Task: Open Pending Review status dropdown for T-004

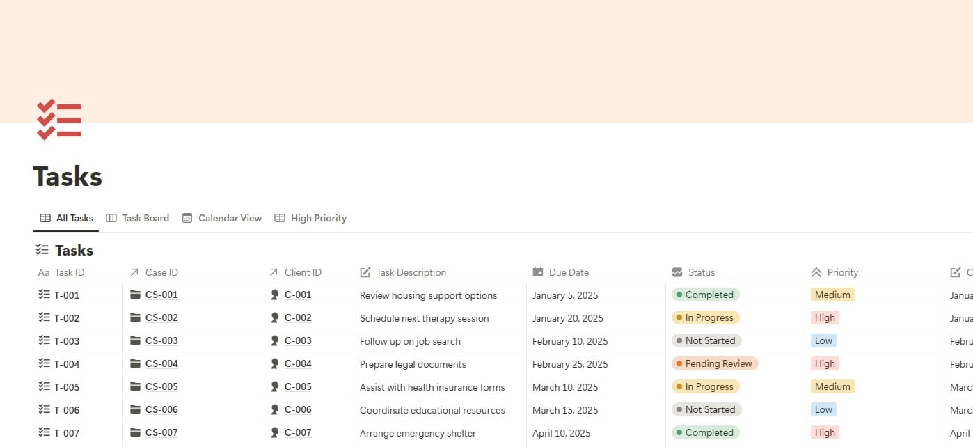Action: [714, 364]
